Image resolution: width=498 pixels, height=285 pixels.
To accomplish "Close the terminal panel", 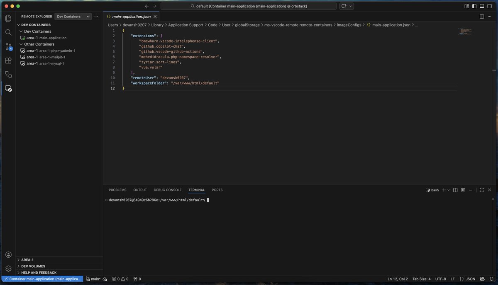I will point(490,190).
